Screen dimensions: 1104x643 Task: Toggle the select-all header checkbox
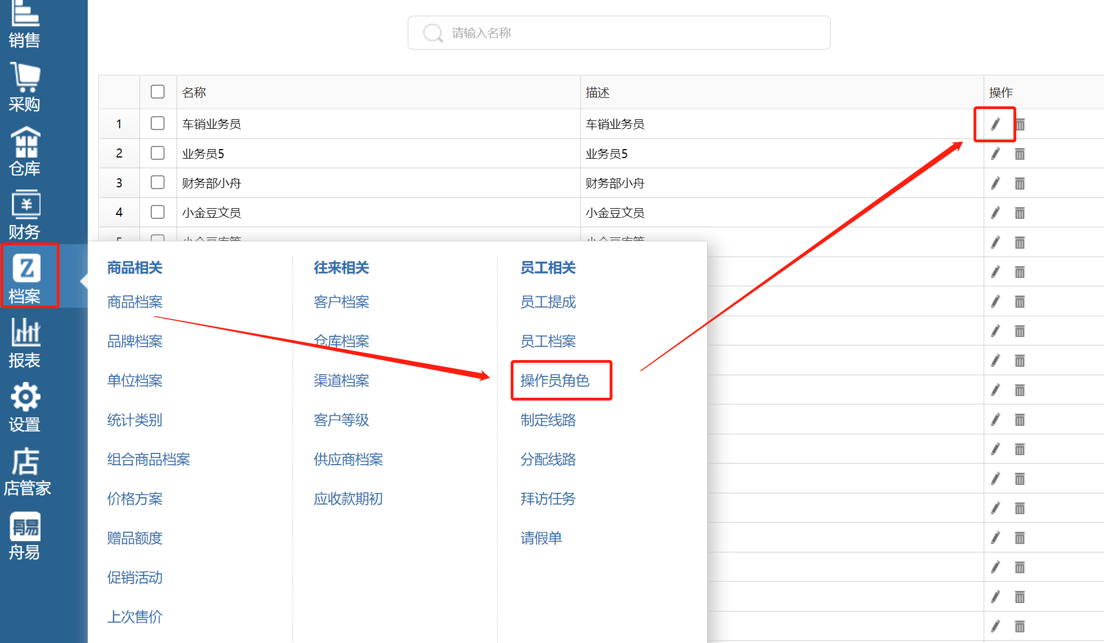point(157,92)
